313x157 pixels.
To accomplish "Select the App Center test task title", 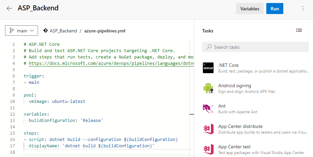I will coord(234,147).
